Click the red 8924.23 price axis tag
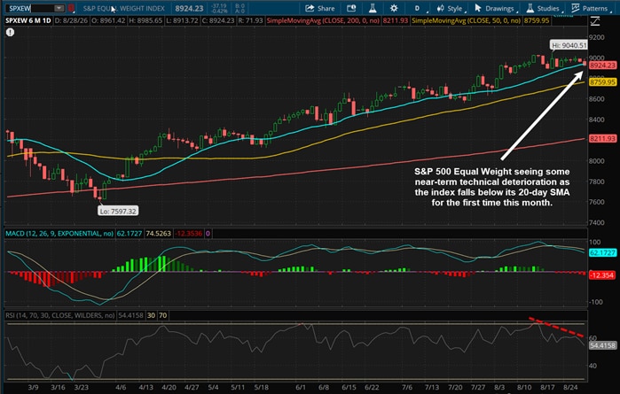This screenshot has width=620, height=394. [602, 66]
